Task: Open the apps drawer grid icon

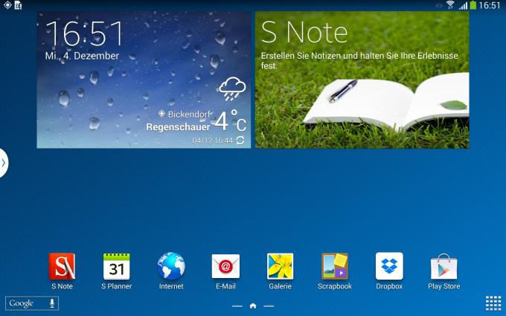Action: [493, 303]
